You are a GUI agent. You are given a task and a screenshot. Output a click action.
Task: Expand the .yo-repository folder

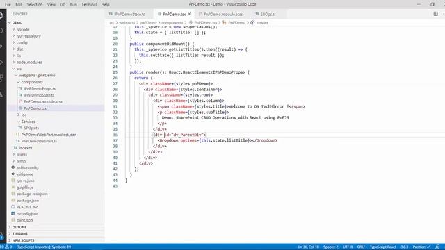click(x=29, y=36)
